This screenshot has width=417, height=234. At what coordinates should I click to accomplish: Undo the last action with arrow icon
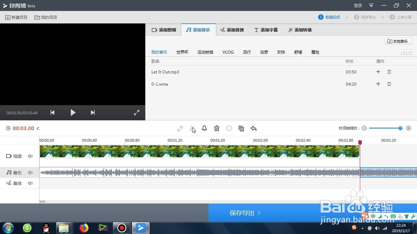[254, 129]
